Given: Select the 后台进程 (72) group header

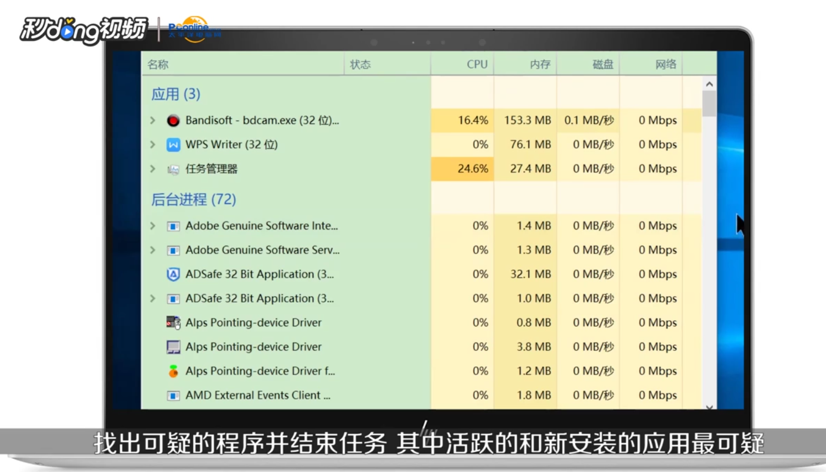Looking at the screenshot, I should (x=193, y=199).
